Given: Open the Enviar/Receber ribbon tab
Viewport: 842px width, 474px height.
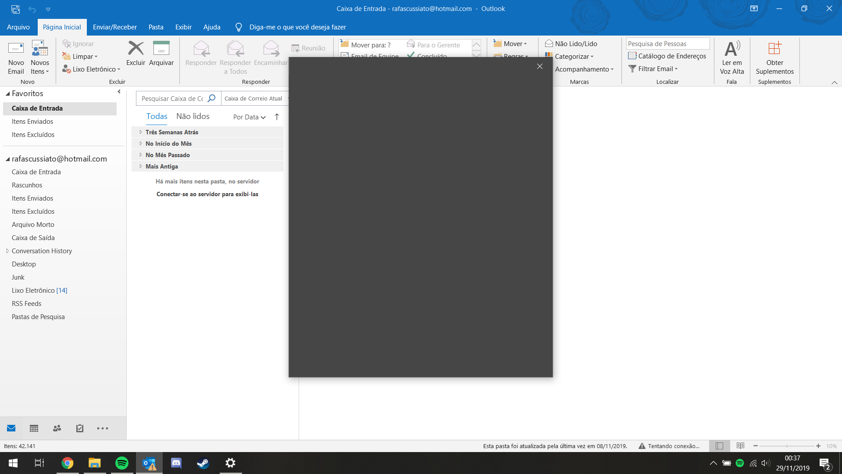Looking at the screenshot, I should [114, 27].
